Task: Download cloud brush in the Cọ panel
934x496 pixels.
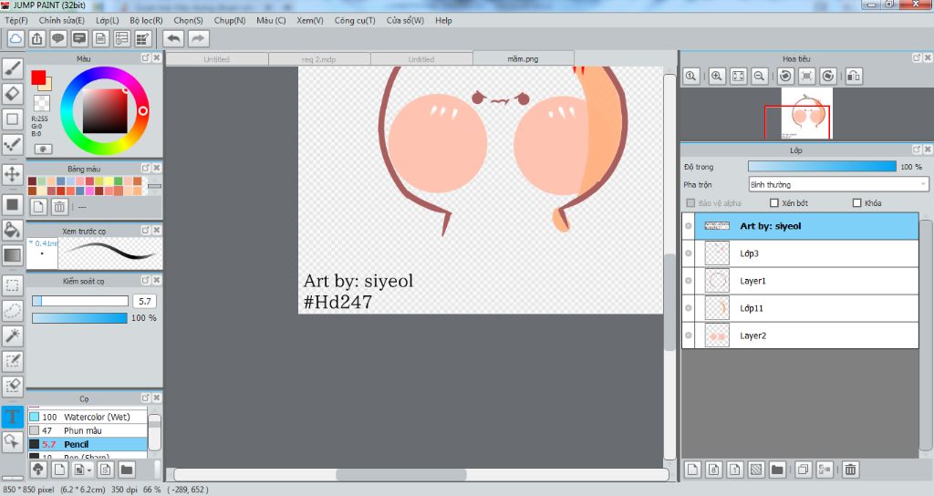Action: pyautogui.click(x=38, y=470)
